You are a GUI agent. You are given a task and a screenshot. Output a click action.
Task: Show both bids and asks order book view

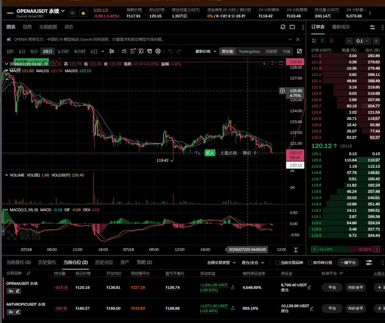[x=314, y=41]
